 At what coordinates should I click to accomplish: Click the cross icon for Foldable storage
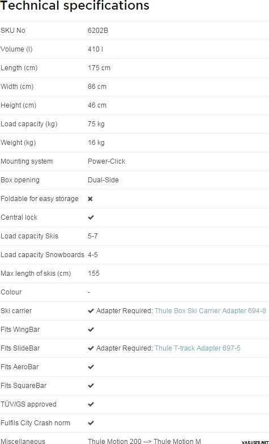pyautogui.click(x=91, y=199)
